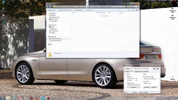The image size is (178, 100).
Task: Refresh the Explorer address bar
Action: 125,7
